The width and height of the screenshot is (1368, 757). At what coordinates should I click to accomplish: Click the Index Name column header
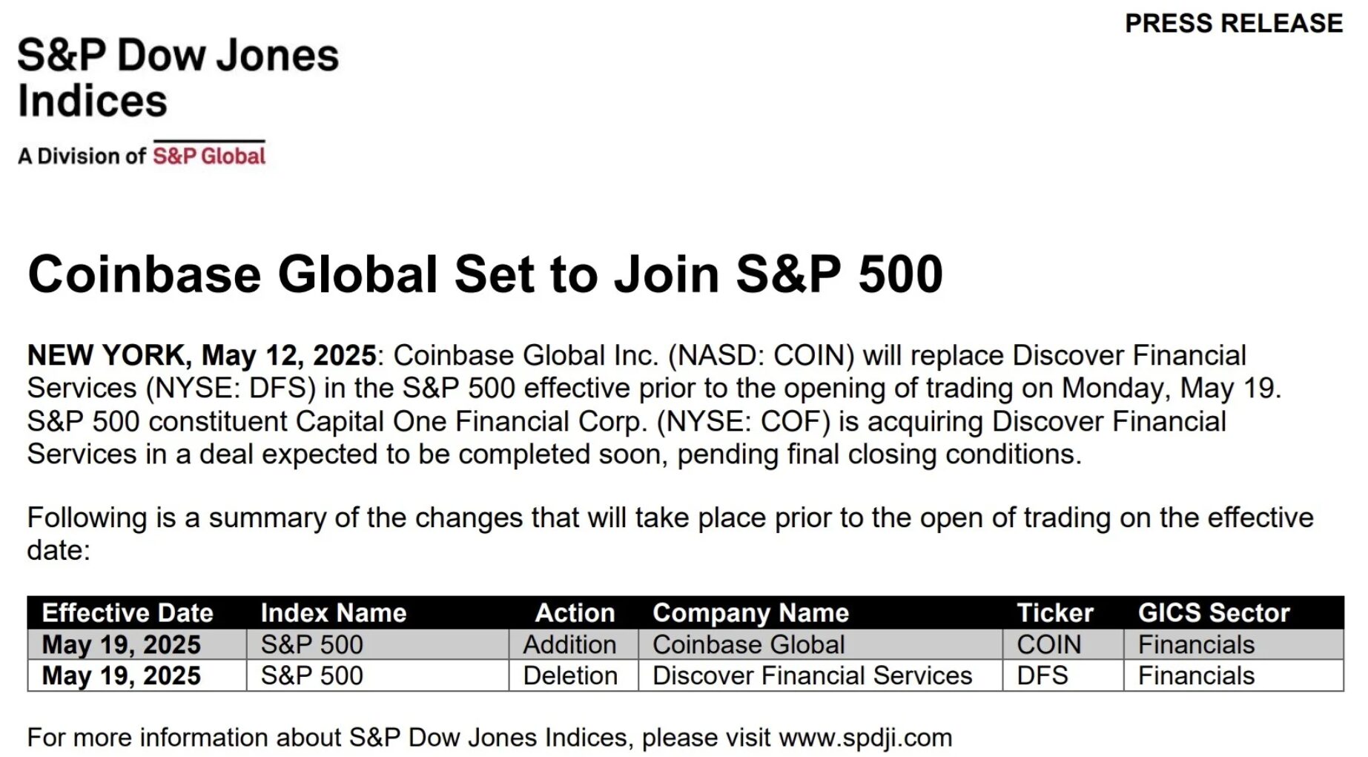point(334,613)
